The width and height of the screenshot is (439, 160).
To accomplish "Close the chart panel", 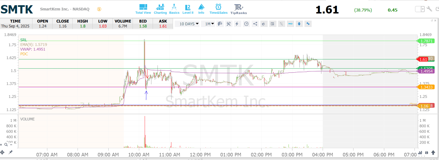I will pyautogui.click(x=435, y=20).
